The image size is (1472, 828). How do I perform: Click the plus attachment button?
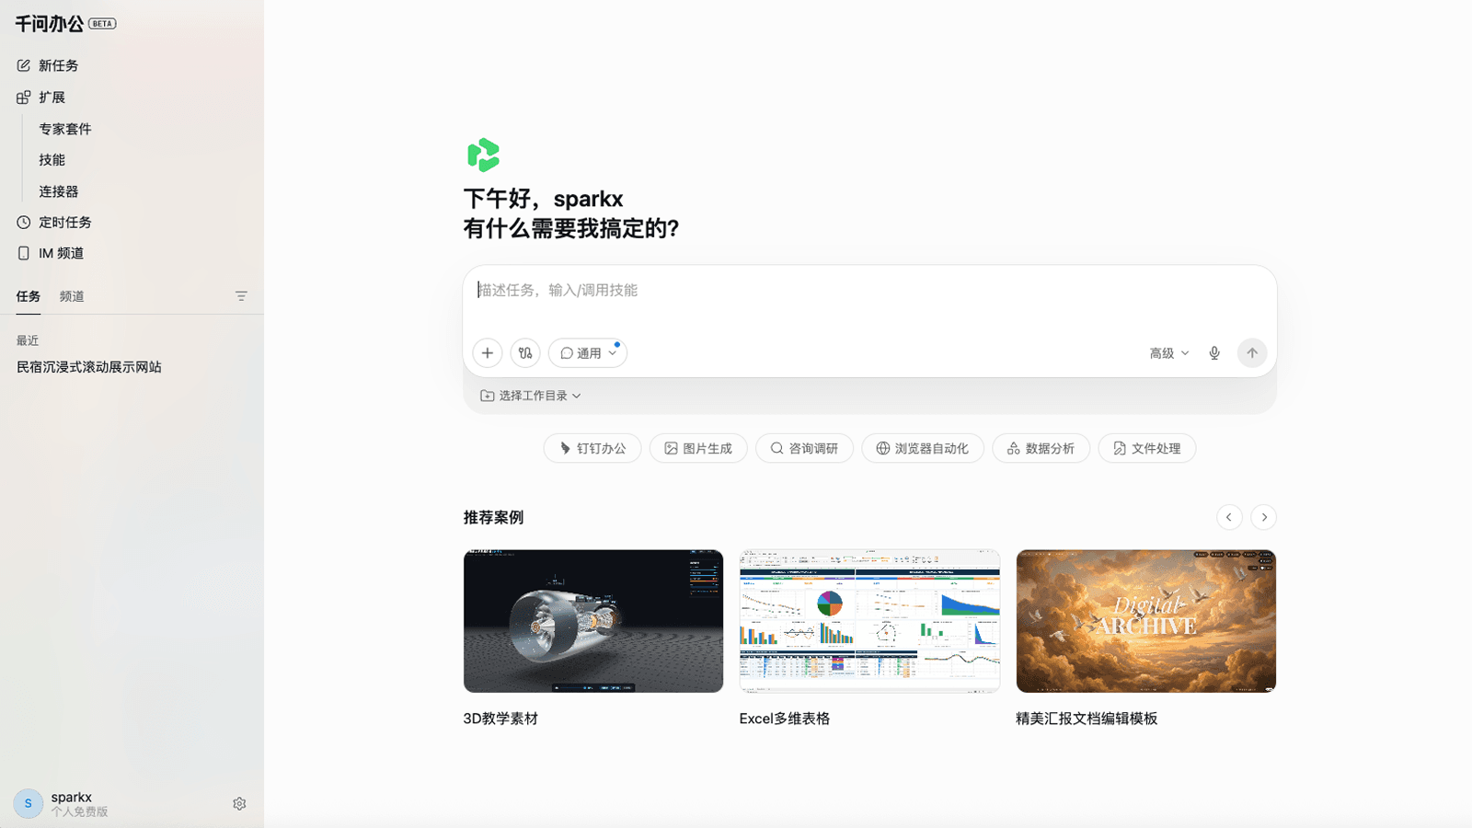pyautogui.click(x=488, y=353)
